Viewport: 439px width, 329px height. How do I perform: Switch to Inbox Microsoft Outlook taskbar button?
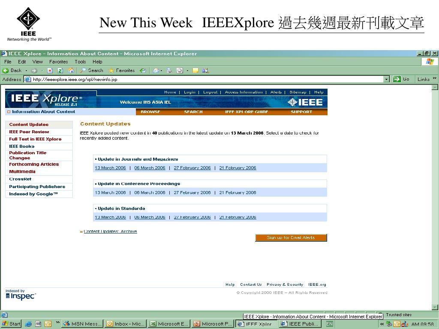[x=126, y=324]
